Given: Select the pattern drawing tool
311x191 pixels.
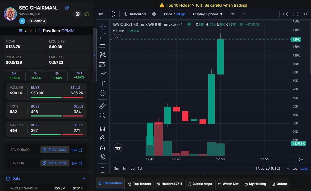Looking at the screenshot, I should click(103, 55).
